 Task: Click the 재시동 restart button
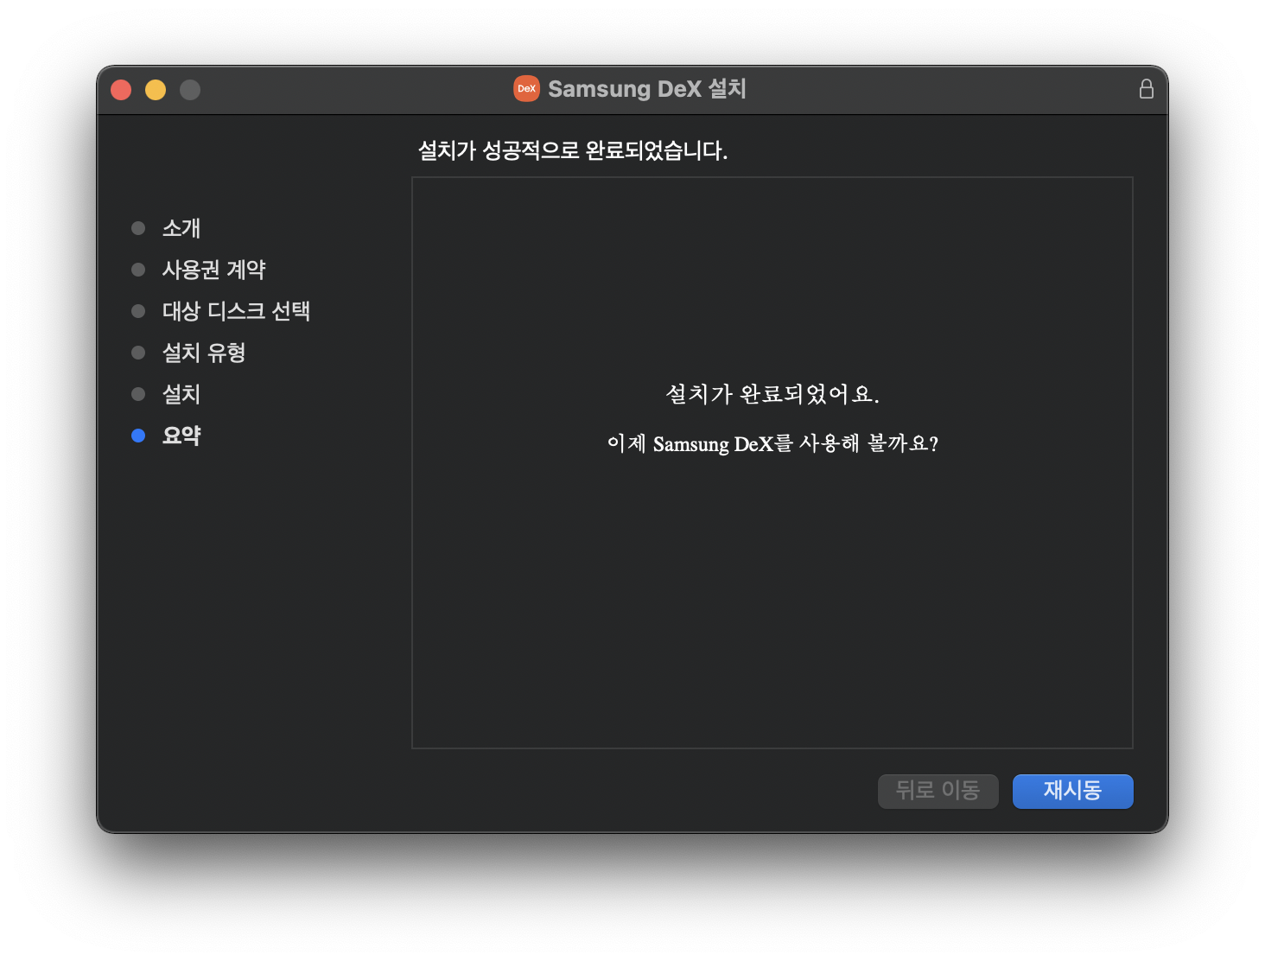(x=1072, y=791)
